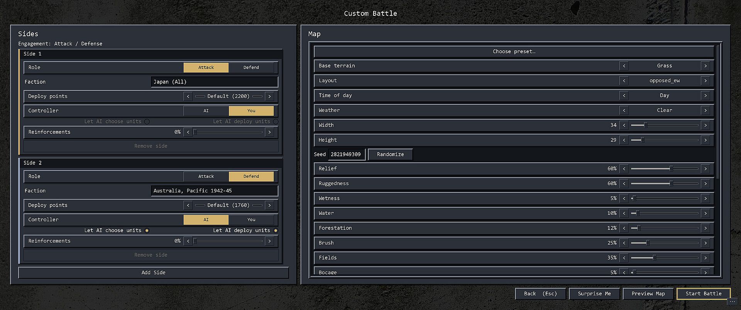Screen dimensions: 741x310
Task: Set Side 2 role to Defend
Action: pyautogui.click(x=251, y=177)
